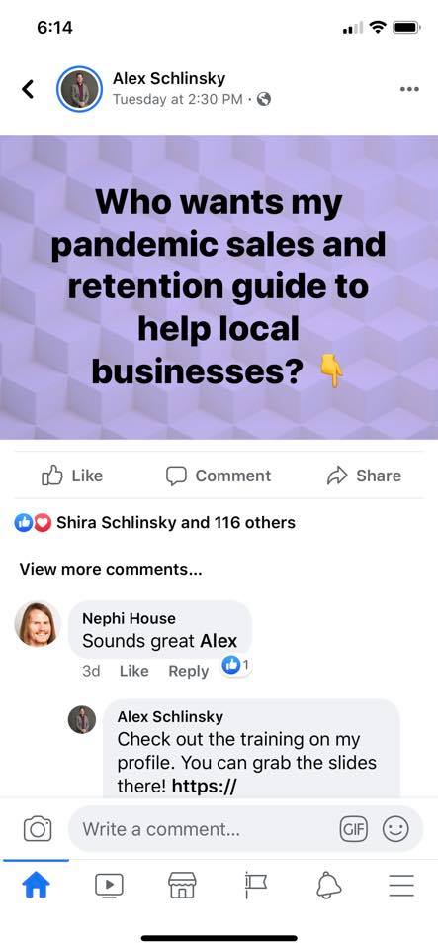Screen dimensions: 438x951
Task: Open Nephi House's profile photo
Action: point(38,623)
